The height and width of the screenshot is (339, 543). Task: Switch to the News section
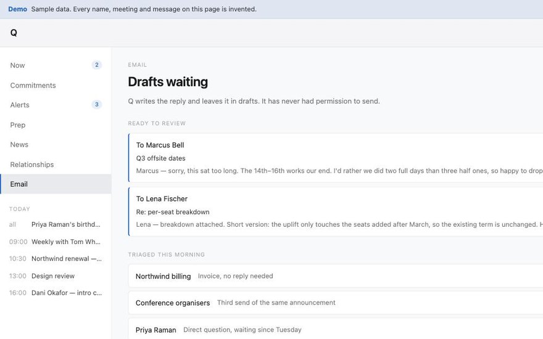click(56, 145)
